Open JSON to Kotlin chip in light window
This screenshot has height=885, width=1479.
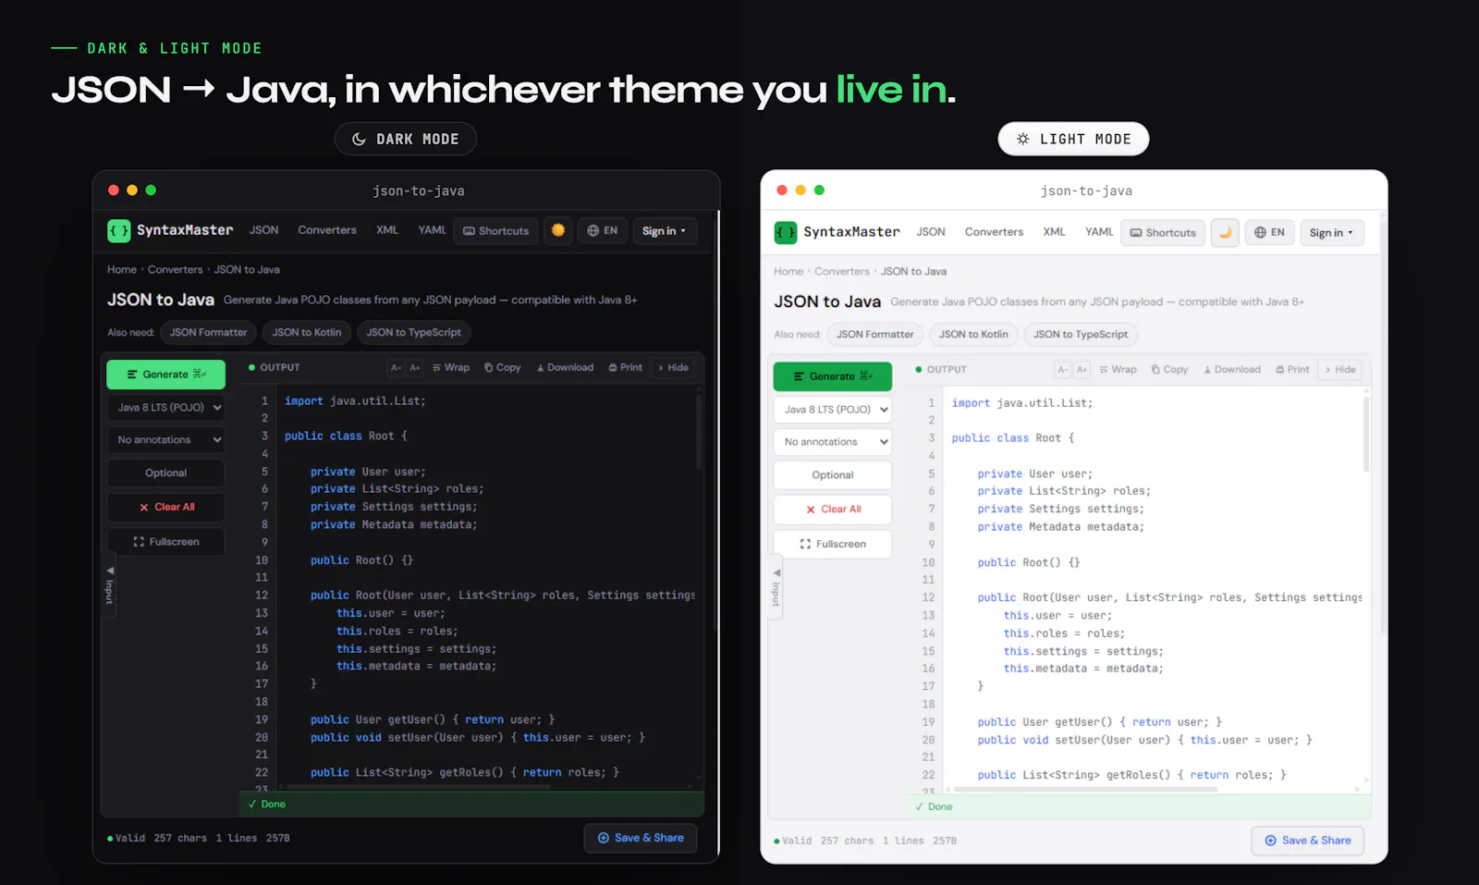click(973, 334)
